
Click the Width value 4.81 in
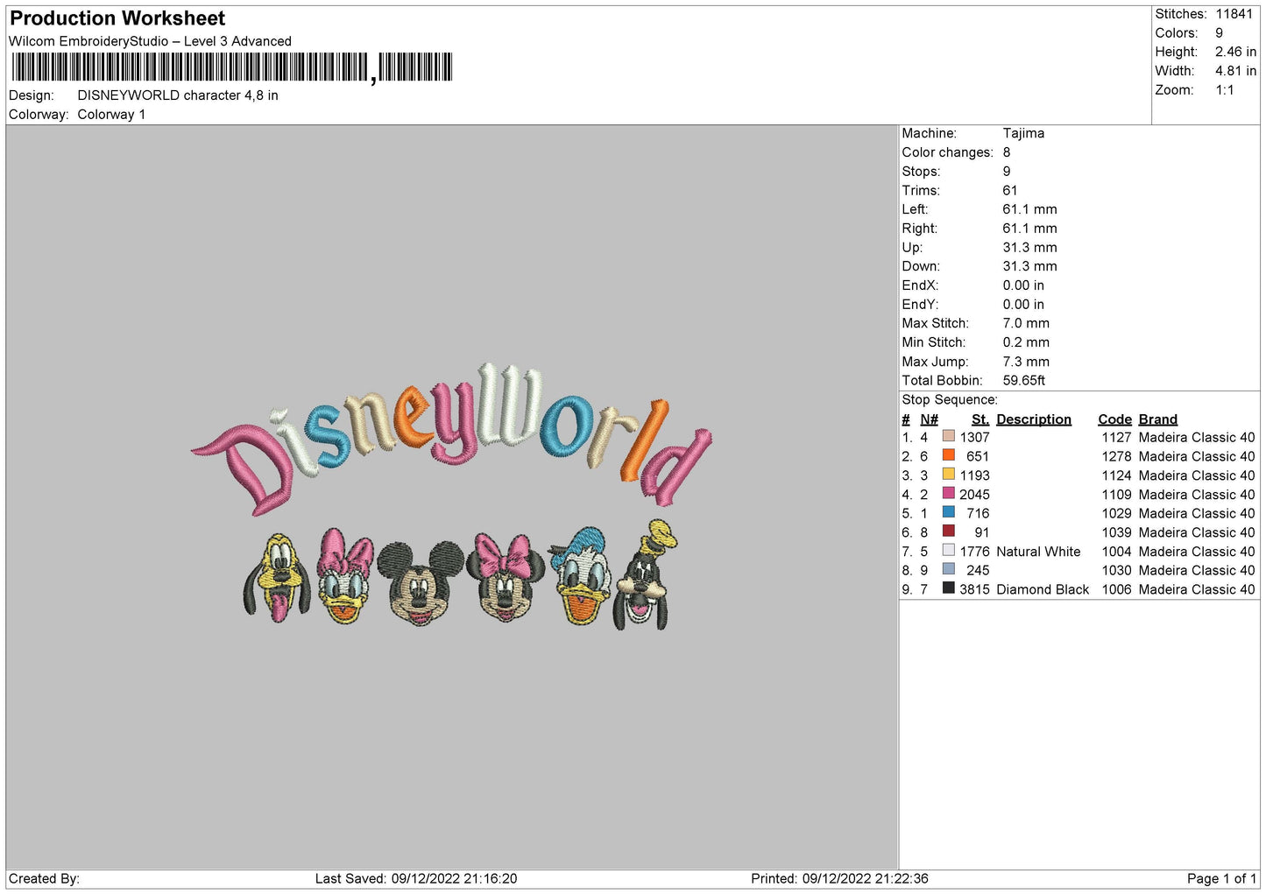tap(1235, 71)
